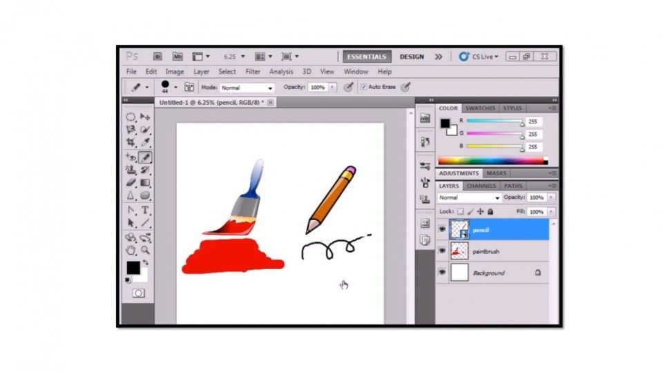Image resolution: width=663 pixels, height=372 pixels.
Task: Hide the Background layer
Action: [x=442, y=272]
